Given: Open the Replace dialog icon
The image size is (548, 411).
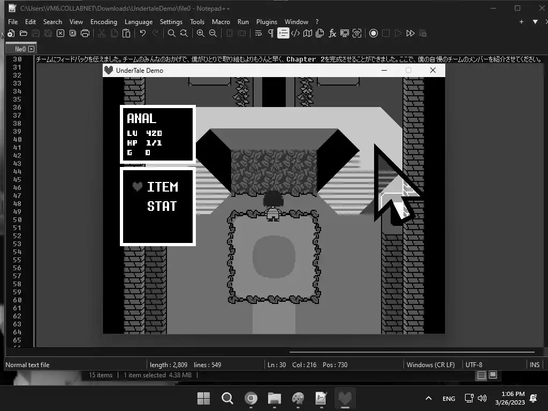Looking at the screenshot, I should [x=184, y=33].
